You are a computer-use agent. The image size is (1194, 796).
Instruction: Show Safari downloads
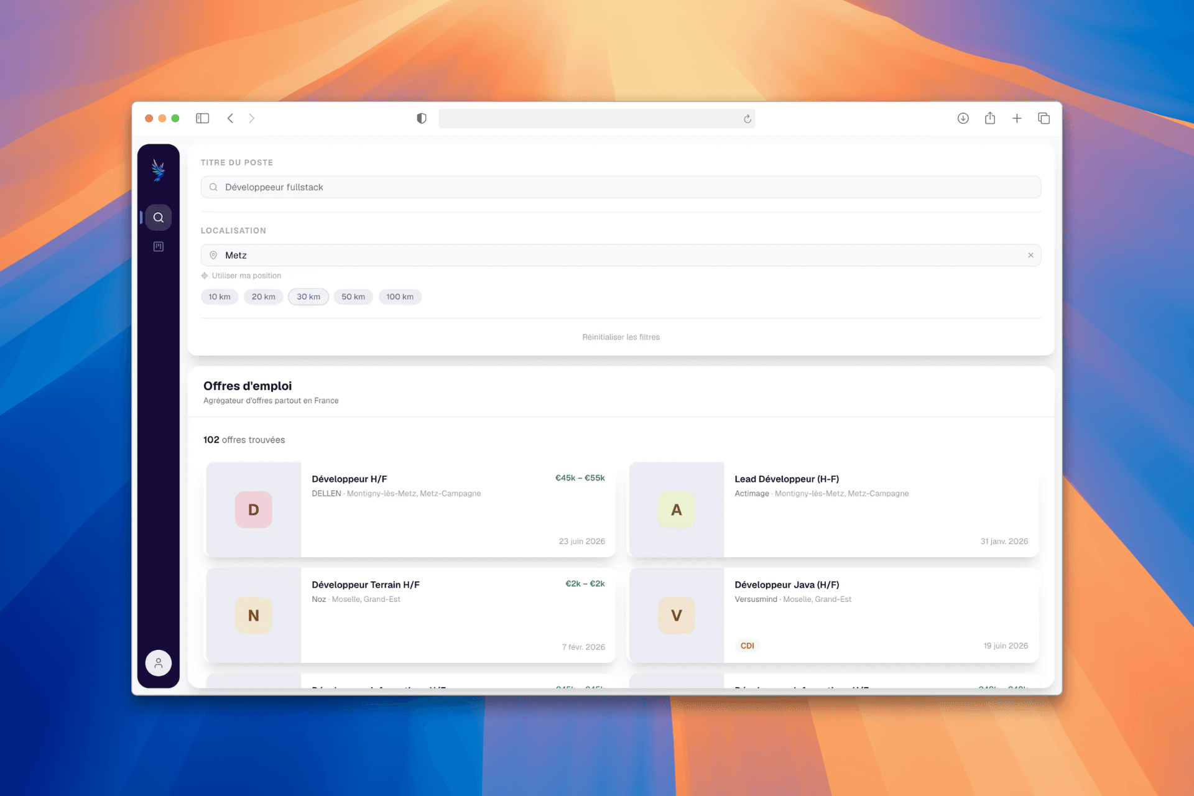tap(963, 118)
